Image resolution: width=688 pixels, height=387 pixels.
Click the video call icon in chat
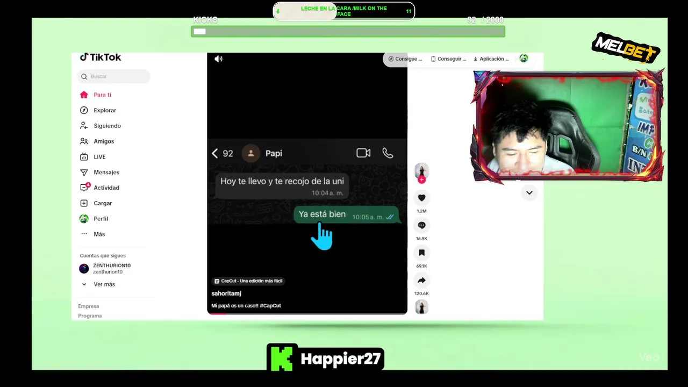pyautogui.click(x=363, y=153)
